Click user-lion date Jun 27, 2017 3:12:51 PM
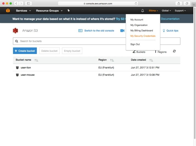The width and height of the screenshot is (196, 146). [145, 67]
